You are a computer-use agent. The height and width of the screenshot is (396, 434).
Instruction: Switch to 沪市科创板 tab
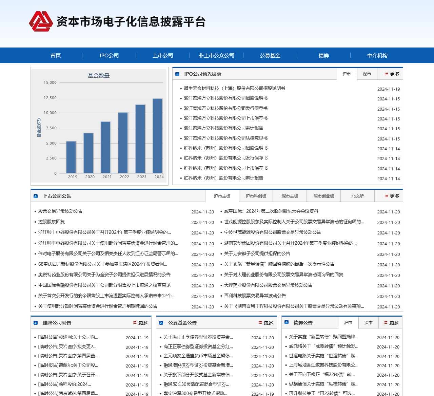(x=255, y=196)
